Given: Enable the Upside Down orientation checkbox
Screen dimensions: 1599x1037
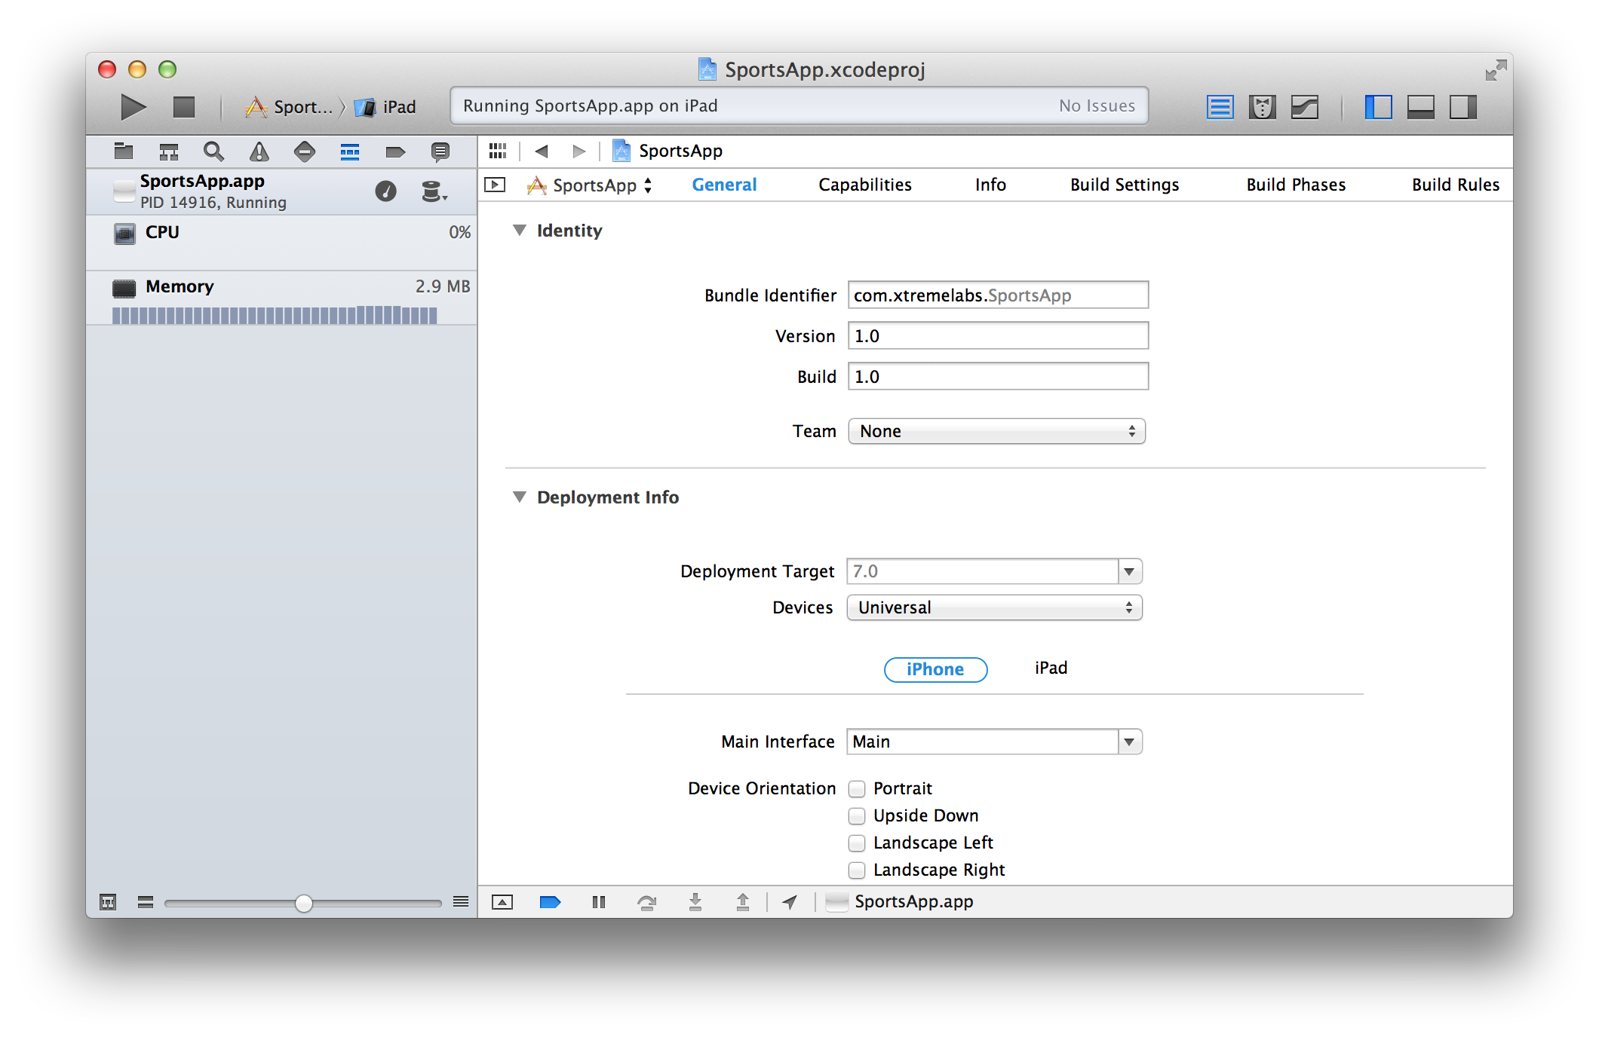Looking at the screenshot, I should pos(856,816).
